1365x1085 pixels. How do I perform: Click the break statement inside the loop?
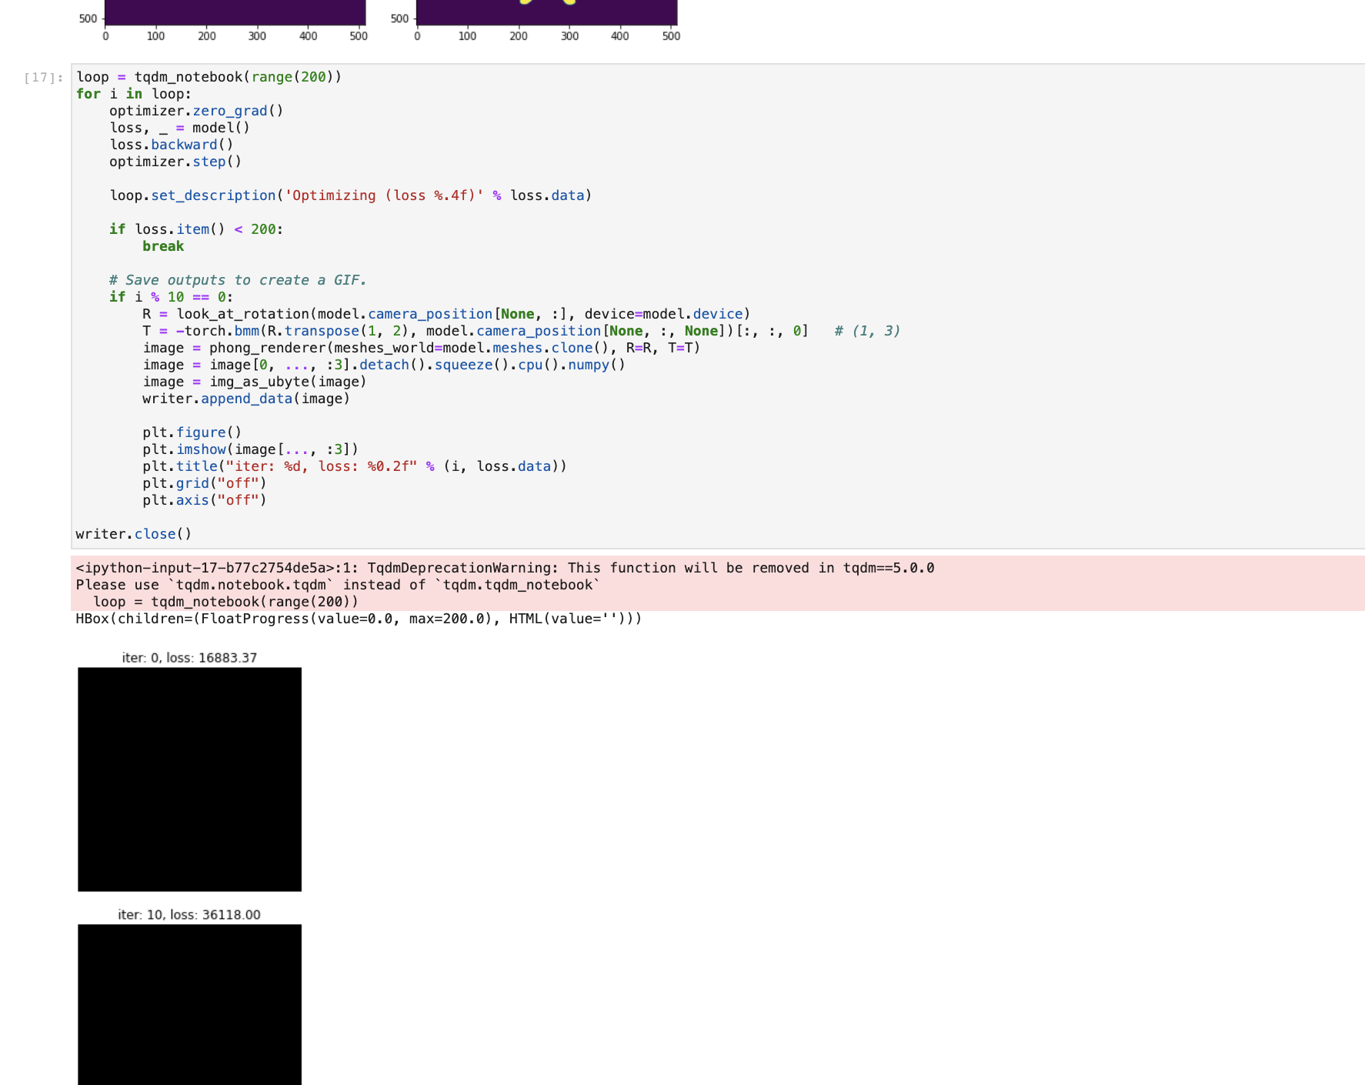(x=163, y=245)
